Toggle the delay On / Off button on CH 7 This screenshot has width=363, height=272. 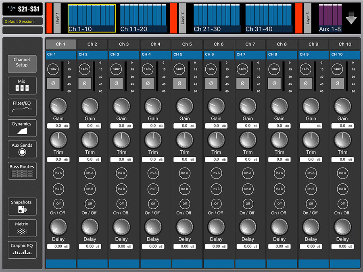(248, 204)
